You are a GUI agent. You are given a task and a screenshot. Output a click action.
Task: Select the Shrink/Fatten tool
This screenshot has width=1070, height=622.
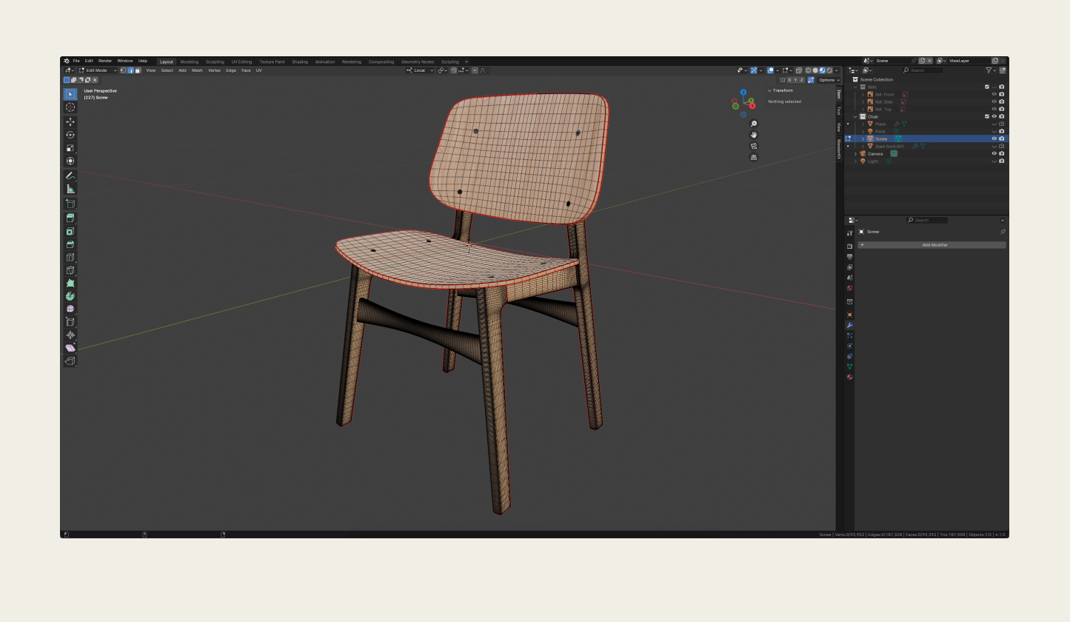[x=70, y=335]
